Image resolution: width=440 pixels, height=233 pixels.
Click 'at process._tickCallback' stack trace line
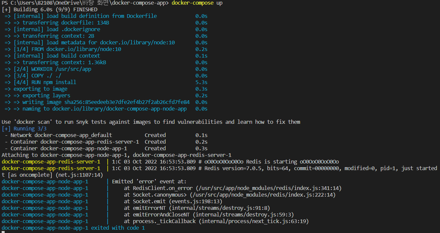click(x=155, y=221)
